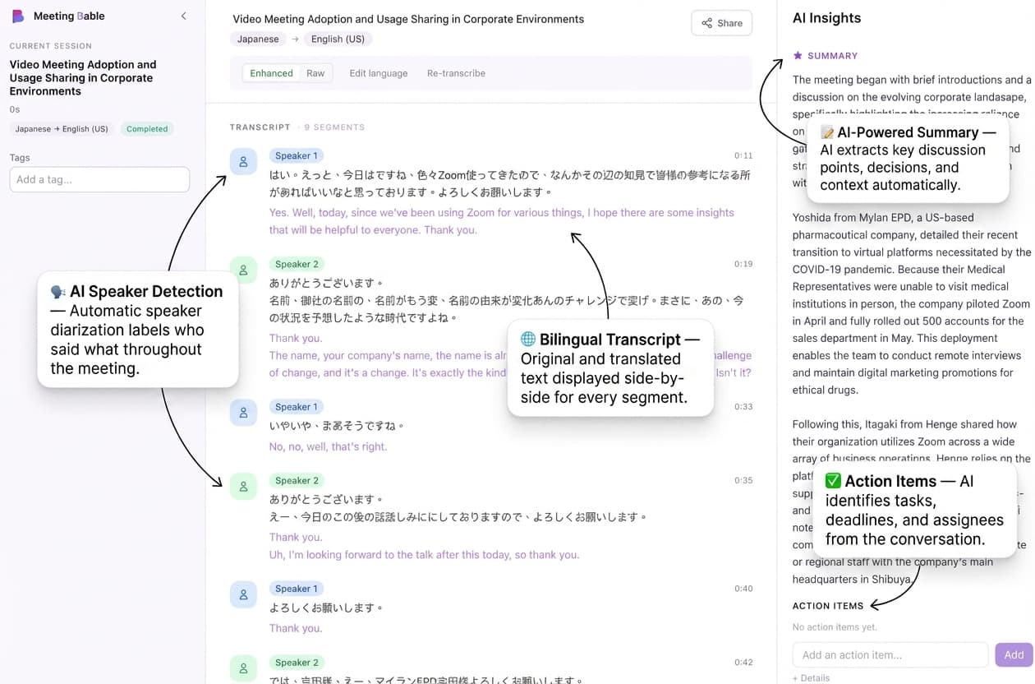This screenshot has height=684, width=1035.
Task: Expand the Details section under Action Items
Action: pyautogui.click(x=811, y=677)
